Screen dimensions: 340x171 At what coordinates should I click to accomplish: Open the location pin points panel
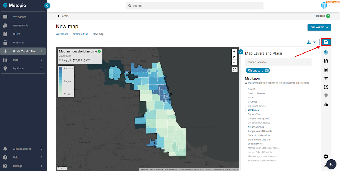click(326, 95)
